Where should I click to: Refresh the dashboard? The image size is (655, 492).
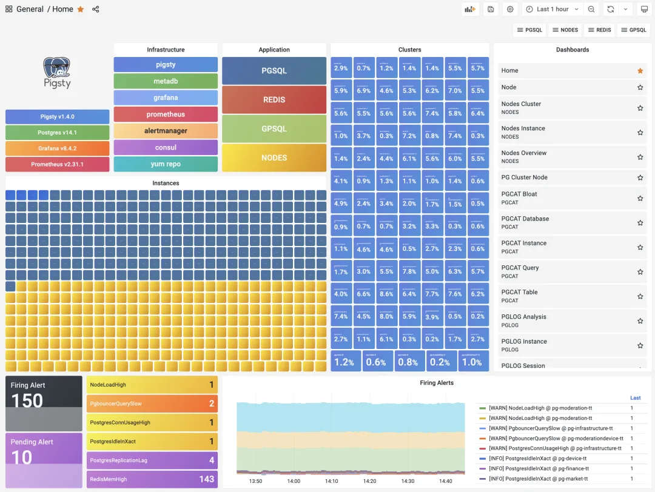(x=611, y=9)
